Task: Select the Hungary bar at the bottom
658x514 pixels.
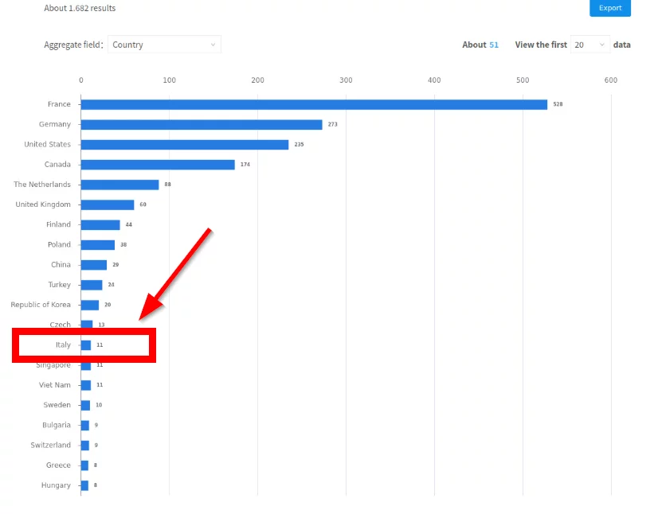Action: pyautogui.click(x=84, y=485)
